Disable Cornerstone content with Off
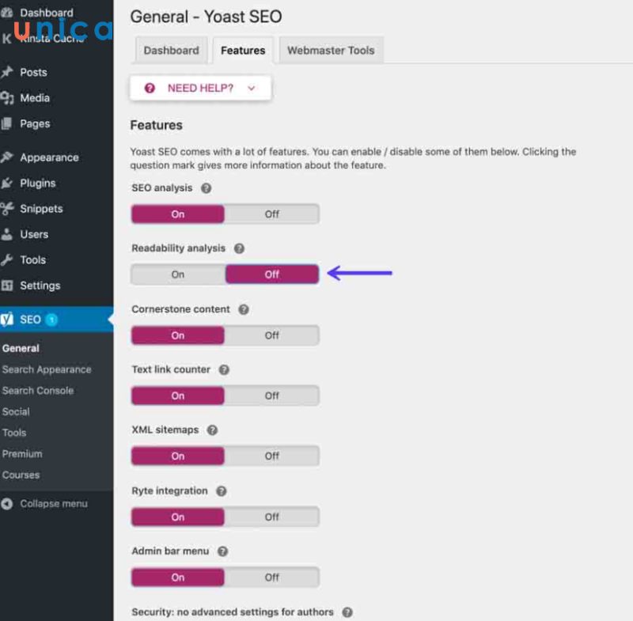This screenshot has height=621, width=633. pos(271,335)
